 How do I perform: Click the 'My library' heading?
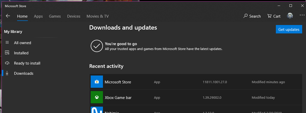[13, 32]
